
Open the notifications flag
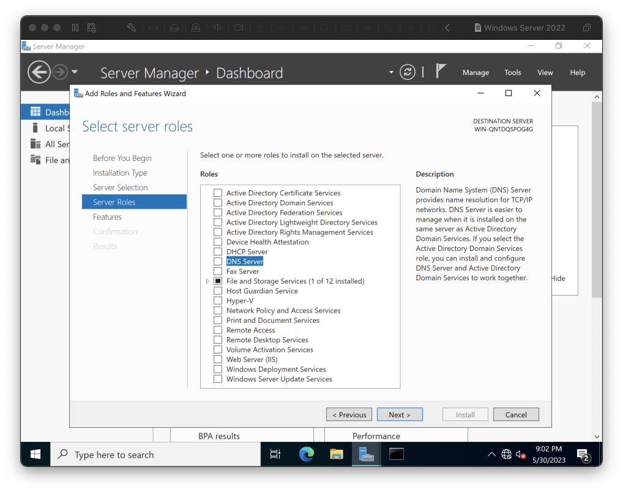(440, 71)
